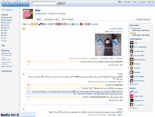The width and height of the screenshot is (155, 117).
Task: Expand '32 more' rooms in right panel
Action: click(x=134, y=108)
